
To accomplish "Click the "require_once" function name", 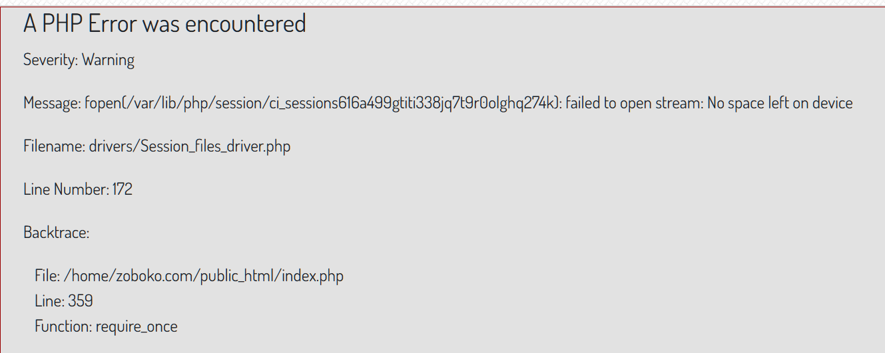I will 137,326.
